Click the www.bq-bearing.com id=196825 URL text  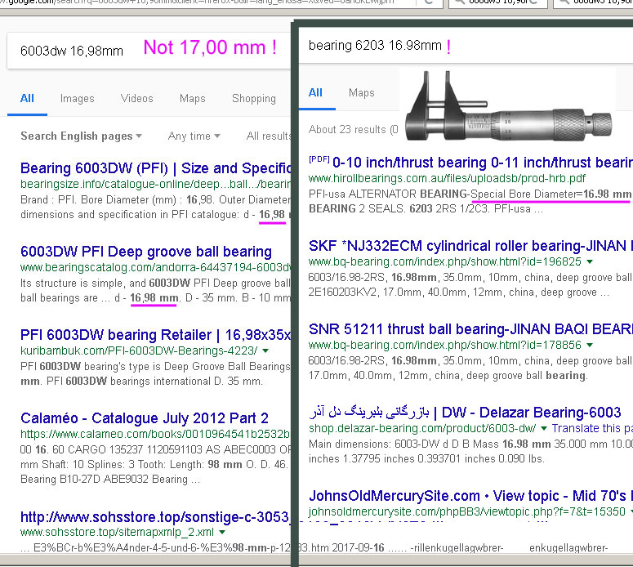(445, 261)
